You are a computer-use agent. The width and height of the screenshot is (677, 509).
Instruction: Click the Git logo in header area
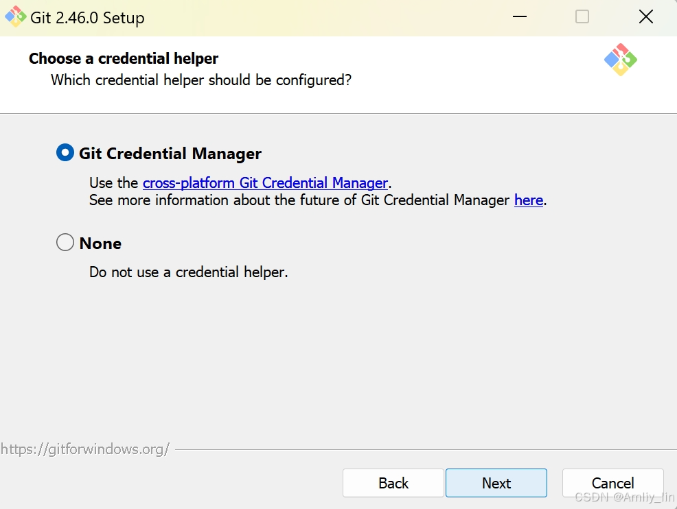[621, 60]
